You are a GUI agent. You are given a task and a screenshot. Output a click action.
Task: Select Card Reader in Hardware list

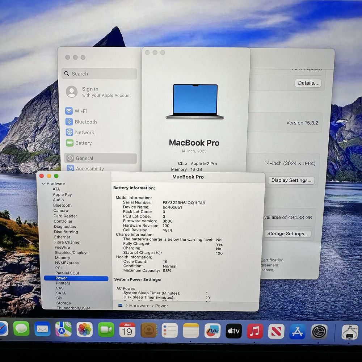[65, 216]
